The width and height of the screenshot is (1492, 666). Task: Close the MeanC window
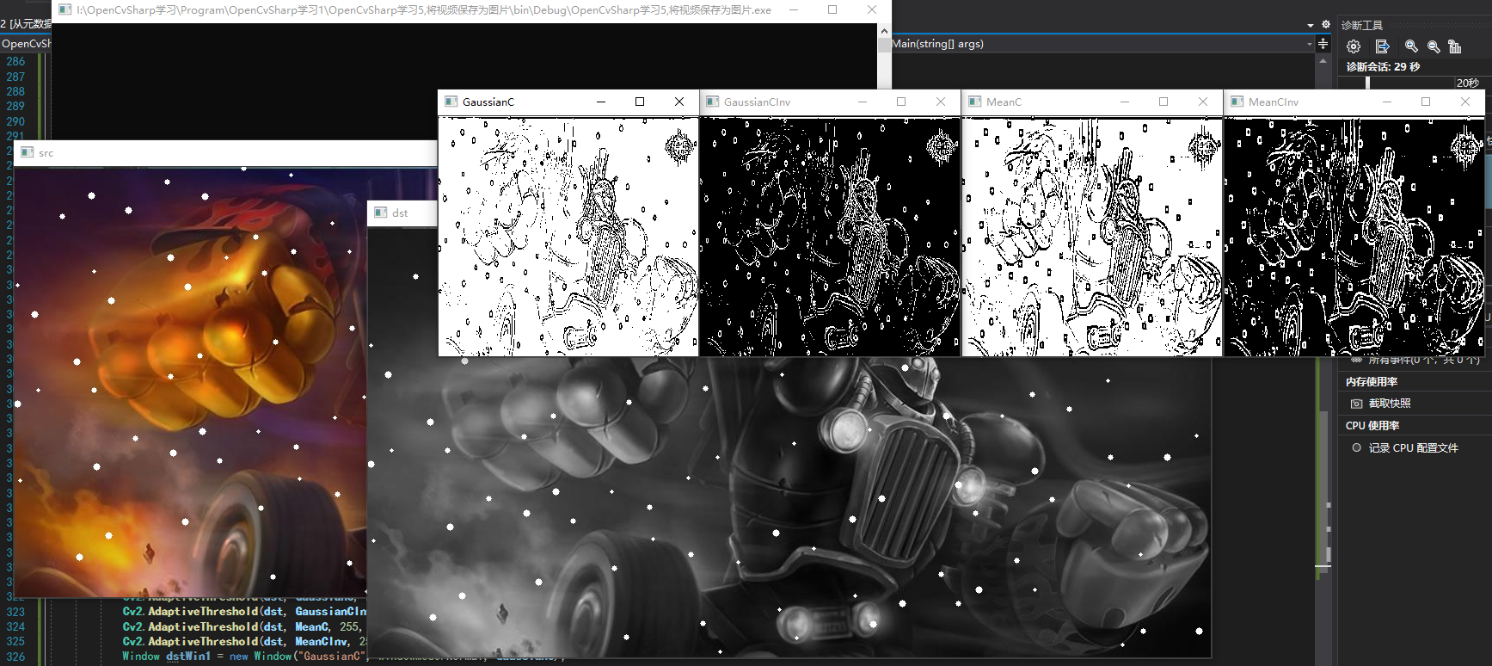point(1203,102)
